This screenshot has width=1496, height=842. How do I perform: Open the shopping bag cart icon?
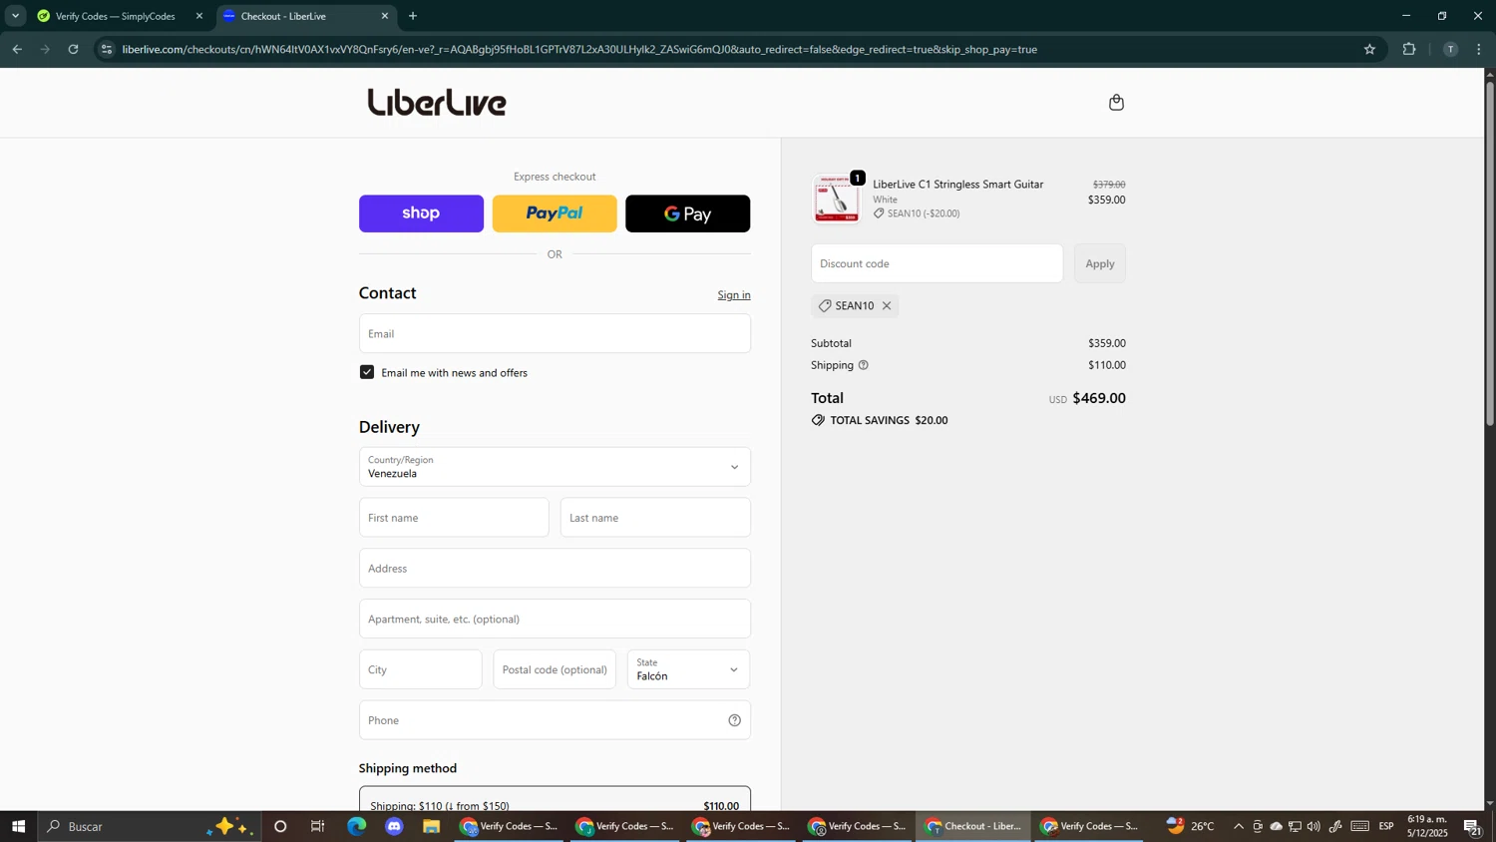pyautogui.click(x=1116, y=102)
